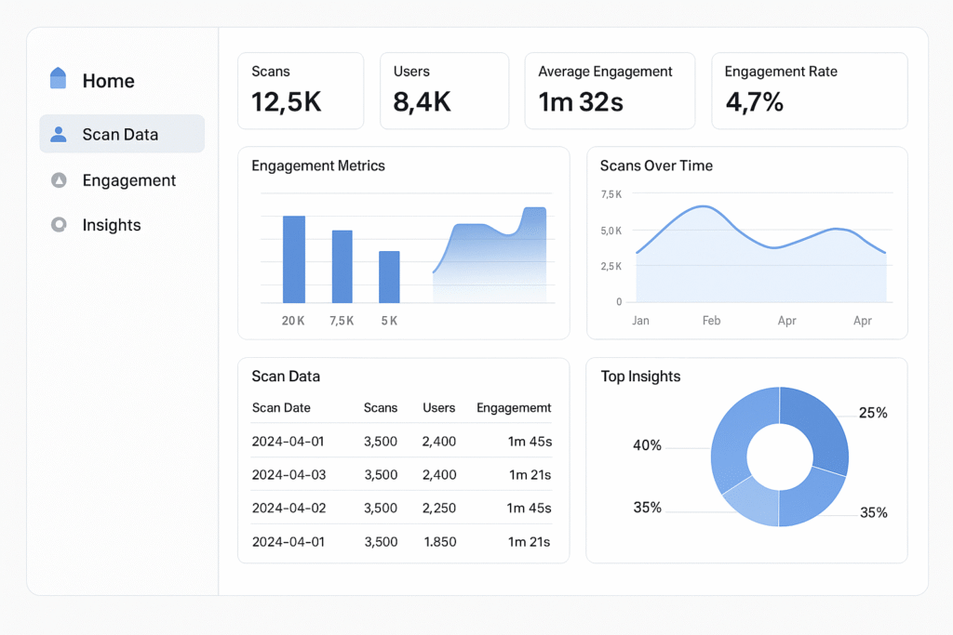
Task: Select the 2024-04-02 table row
Action: tap(402, 508)
